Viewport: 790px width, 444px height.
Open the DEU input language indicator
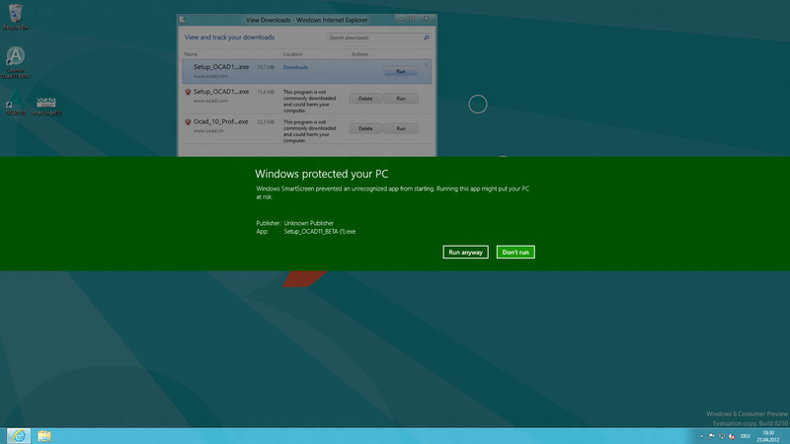pos(746,436)
